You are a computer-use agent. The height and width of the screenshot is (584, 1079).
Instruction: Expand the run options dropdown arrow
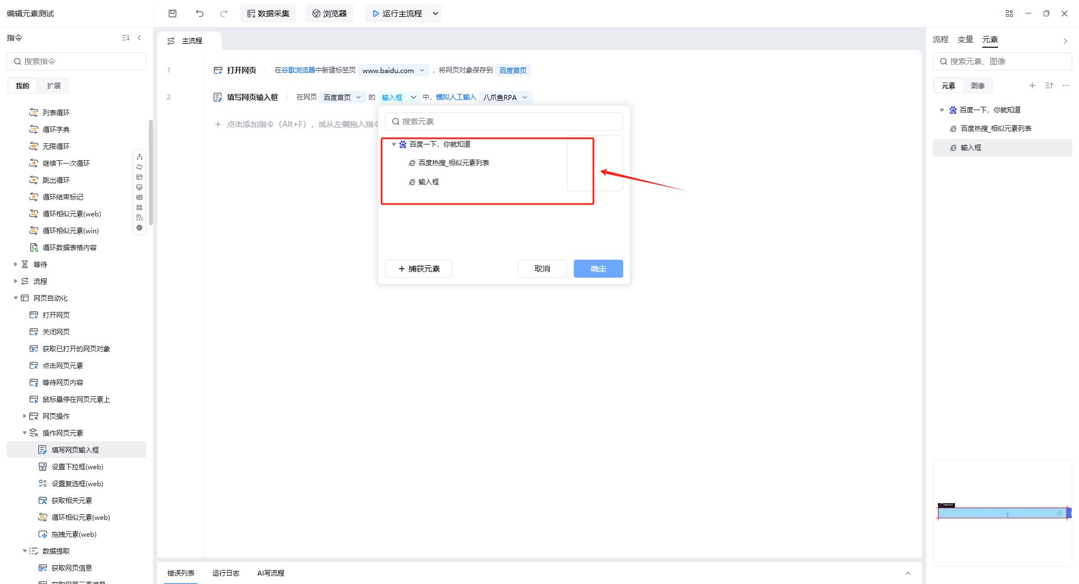tap(436, 13)
